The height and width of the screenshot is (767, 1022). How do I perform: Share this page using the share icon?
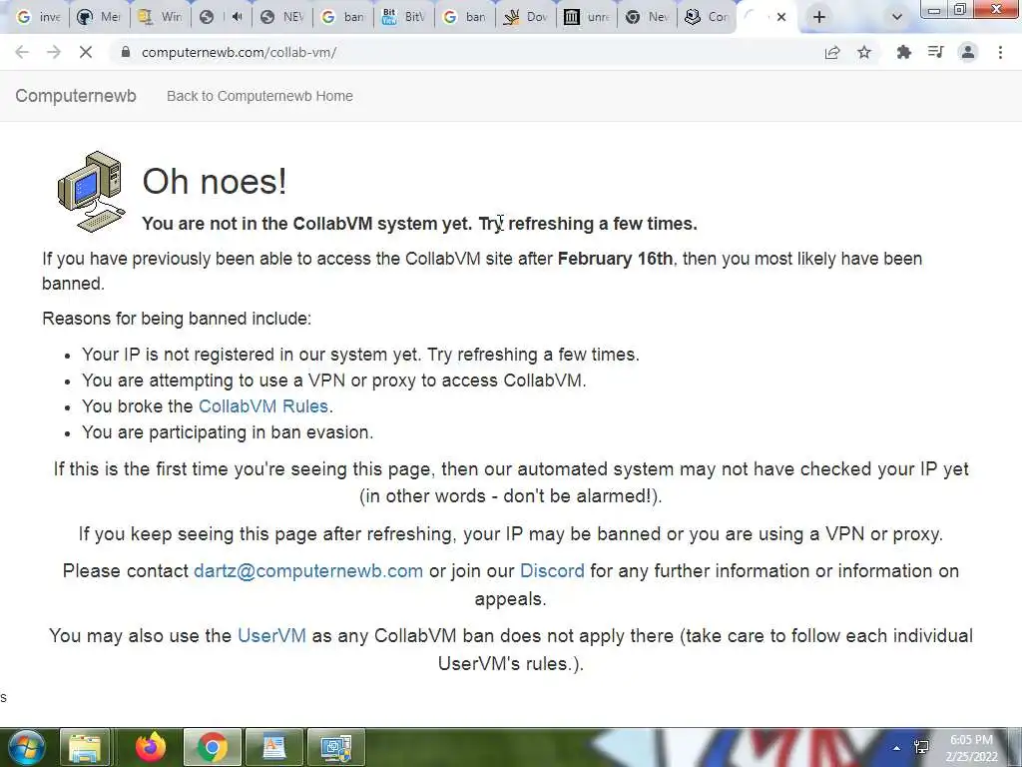(x=832, y=52)
